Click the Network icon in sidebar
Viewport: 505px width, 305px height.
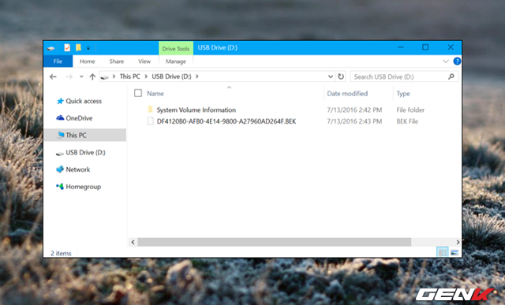pos(60,169)
